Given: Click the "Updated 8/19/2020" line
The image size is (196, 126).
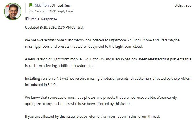Looking at the screenshot, I should click(55, 28).
